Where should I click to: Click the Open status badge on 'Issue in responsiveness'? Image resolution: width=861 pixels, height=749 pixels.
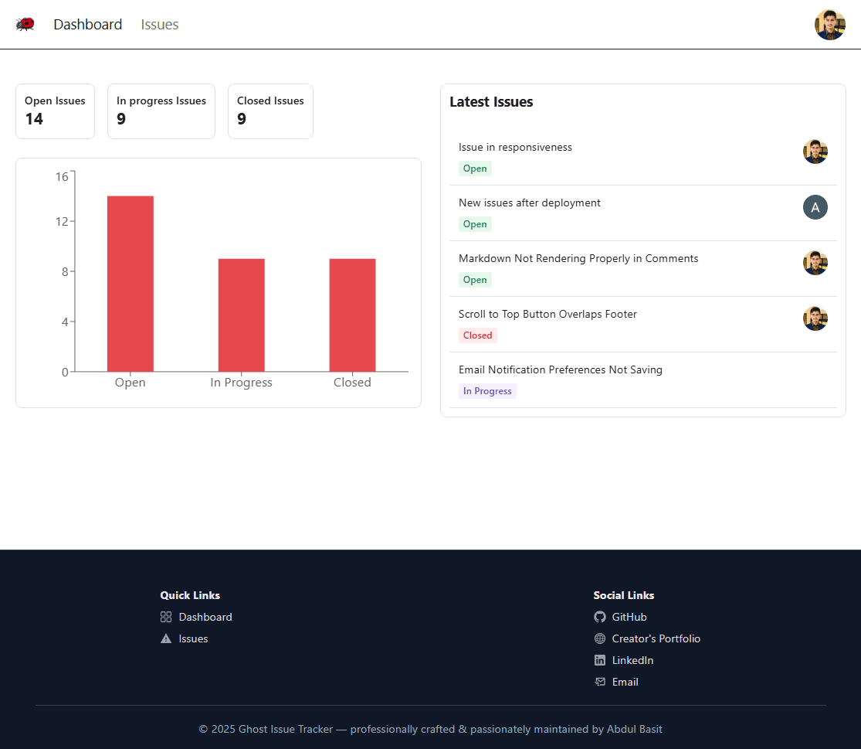click(475, 168)
